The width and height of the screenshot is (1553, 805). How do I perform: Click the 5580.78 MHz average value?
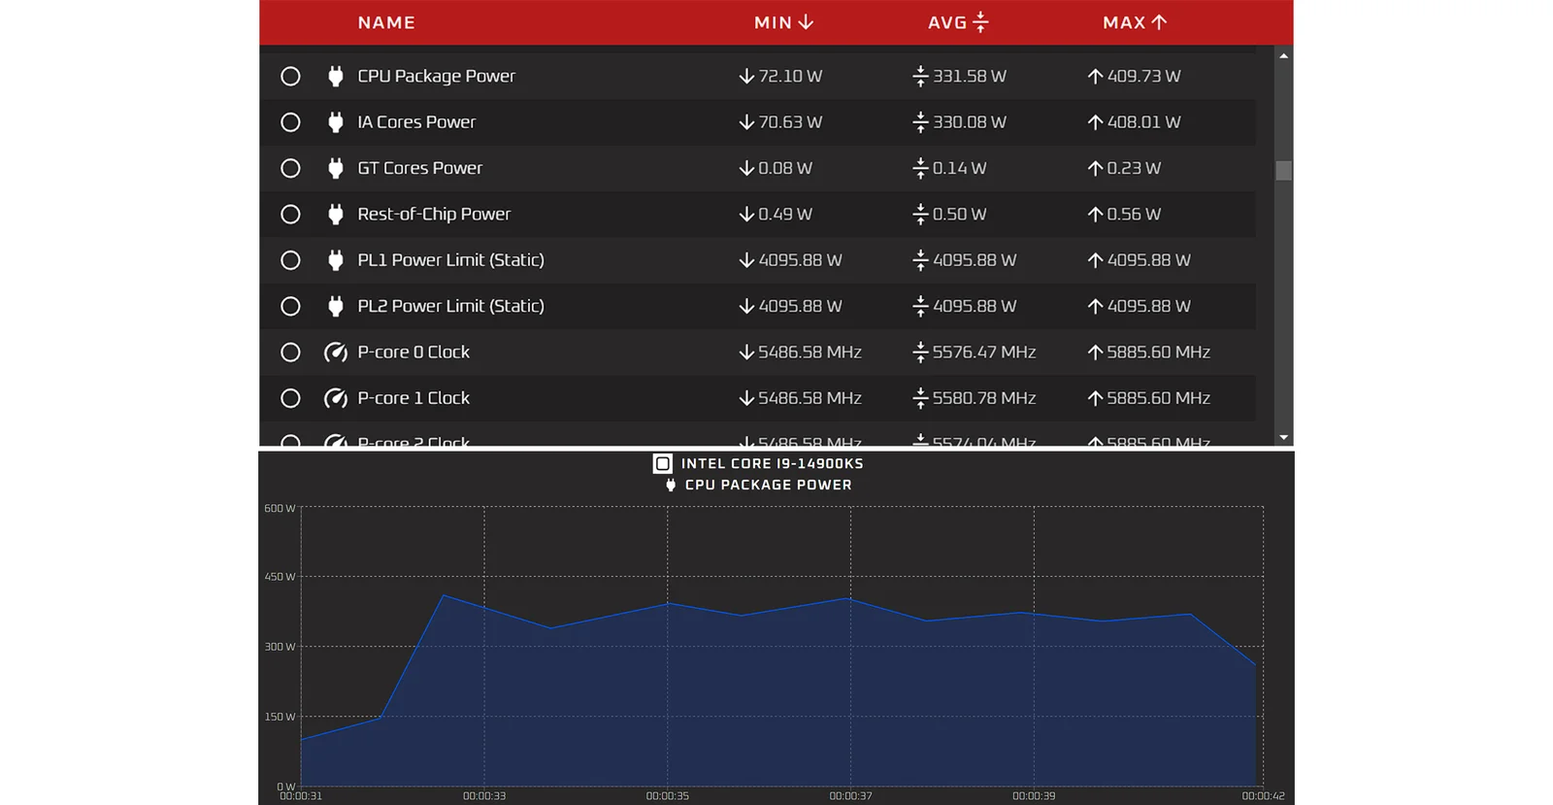pyautogui.click(x=984, y=398)
